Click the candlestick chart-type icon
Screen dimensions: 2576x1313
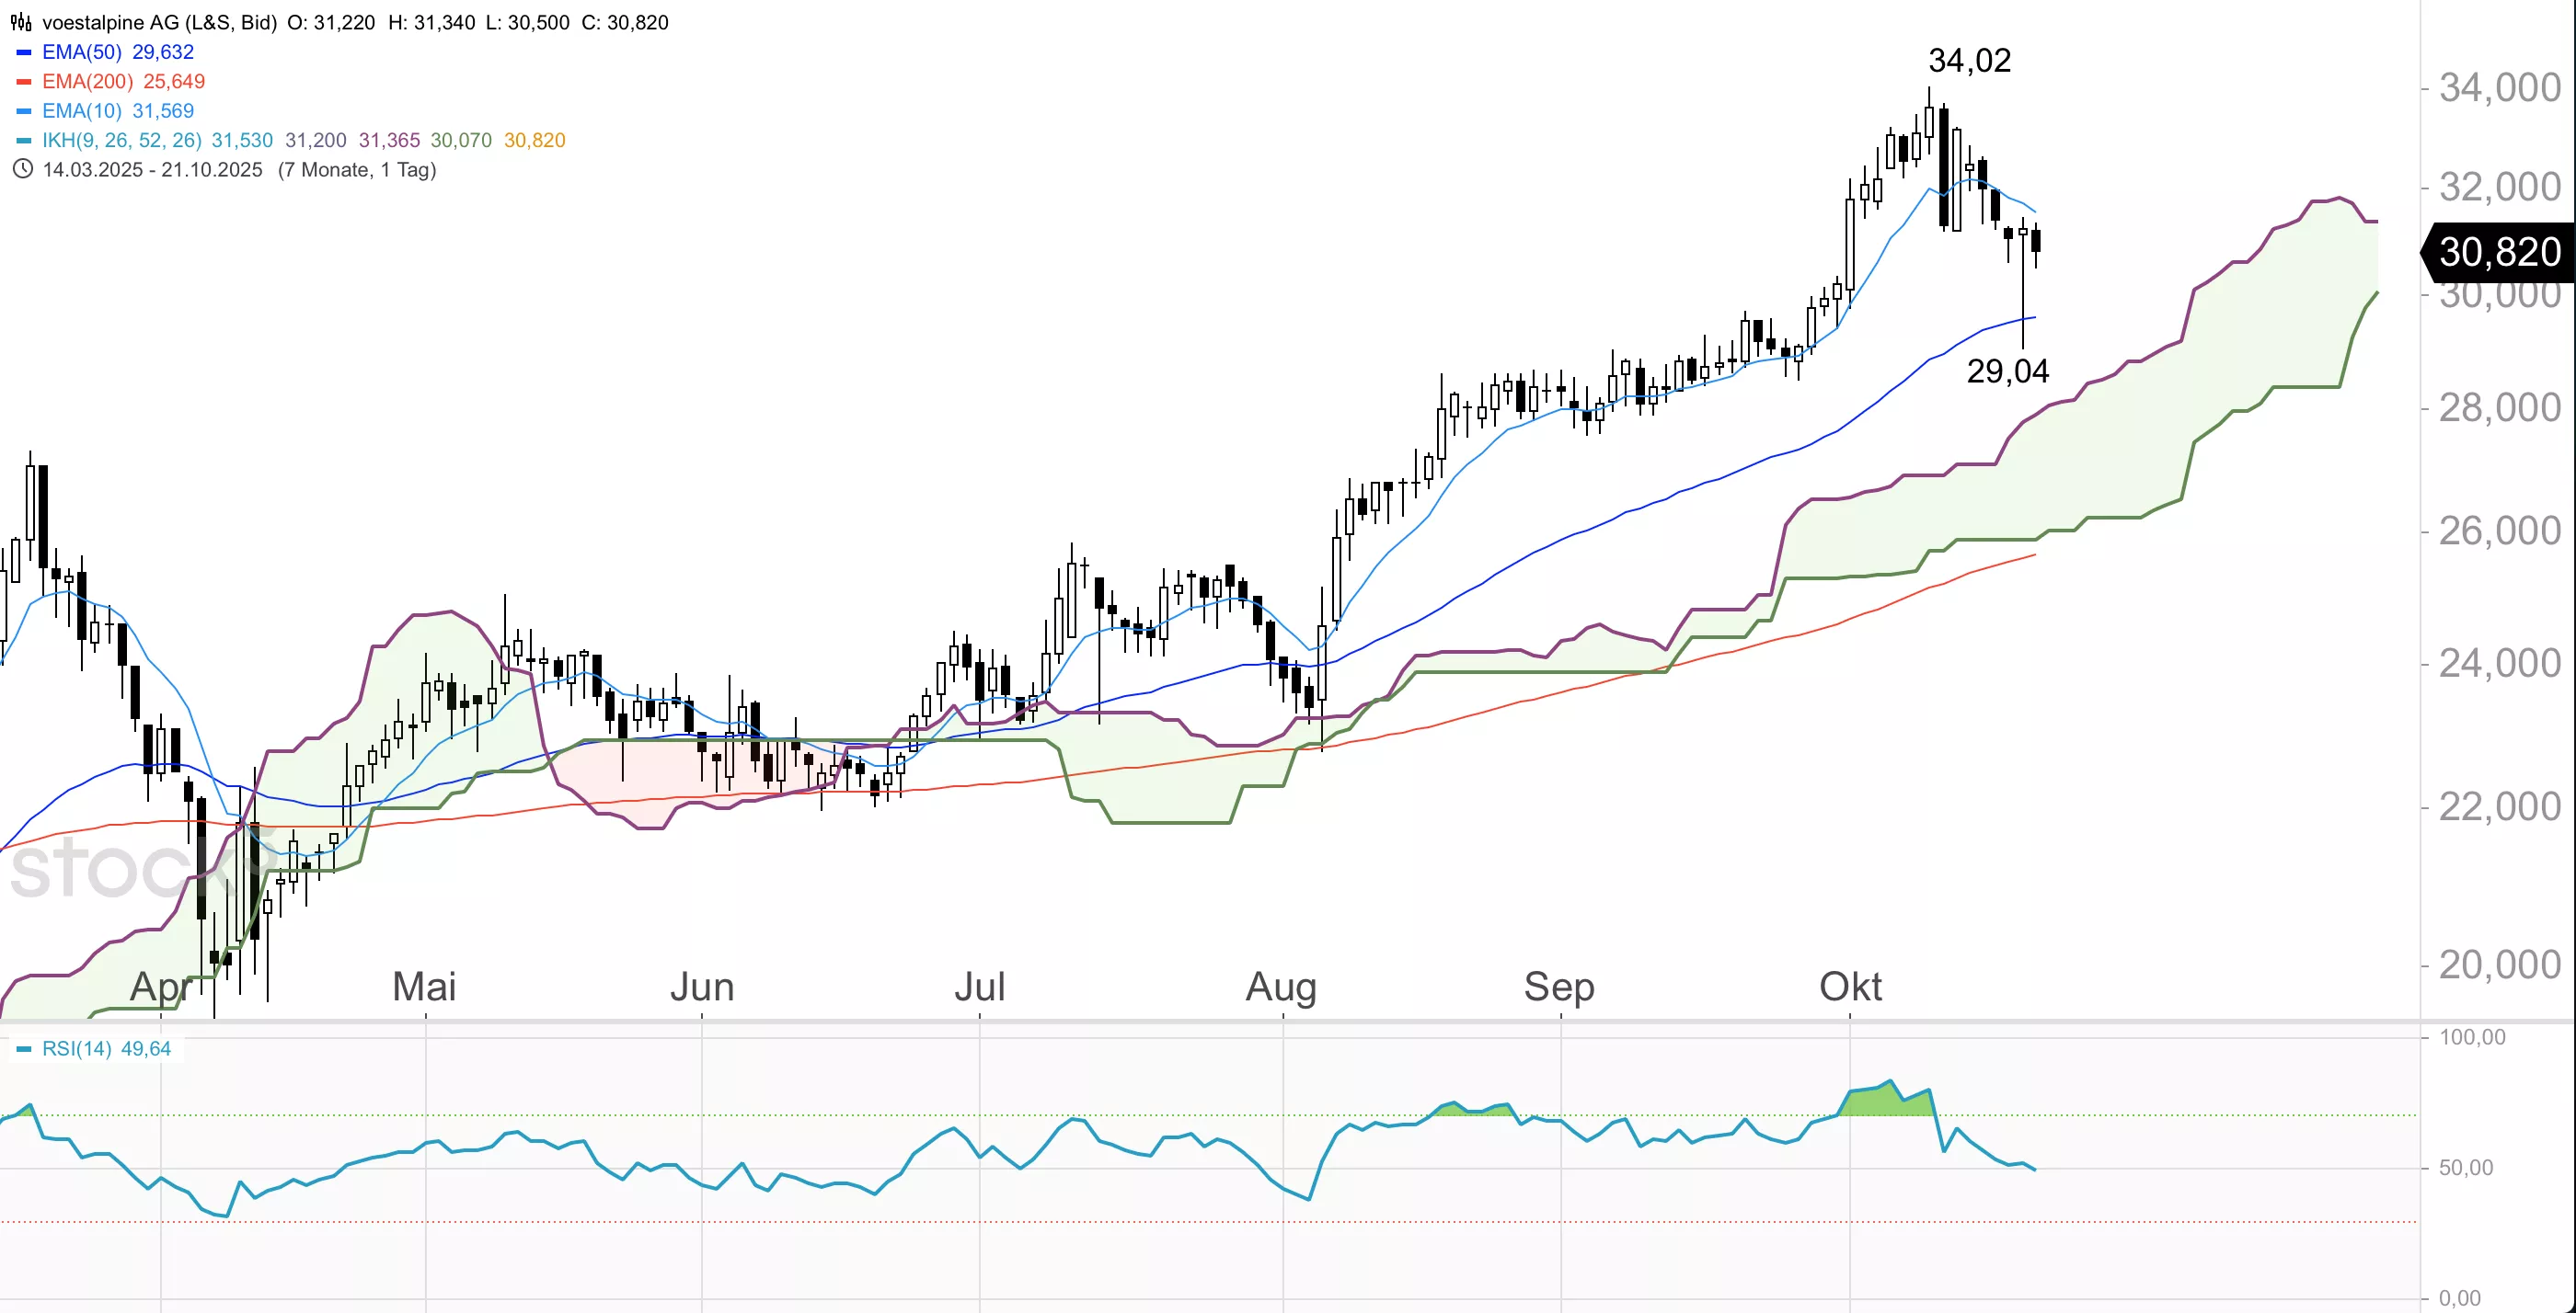21,22
